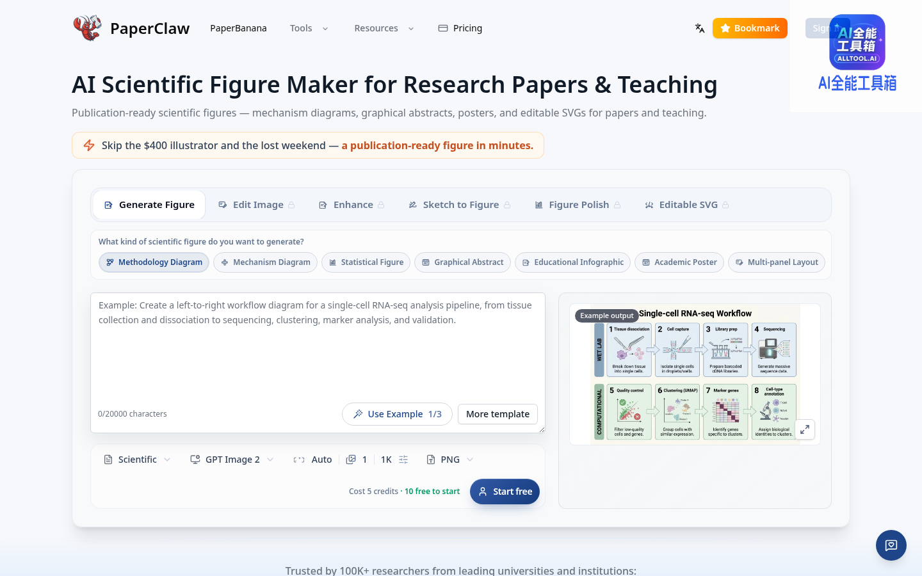Expand the Tools menu

click(309, 28)
